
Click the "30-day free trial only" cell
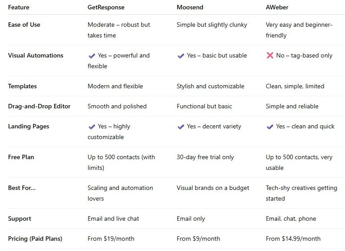click(205, 157)
